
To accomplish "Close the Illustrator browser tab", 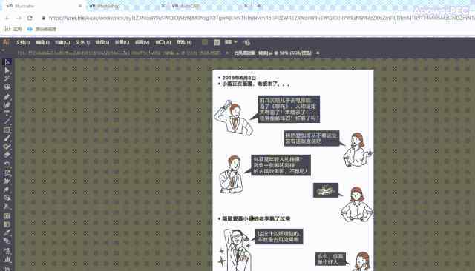I will pos(80,6).
